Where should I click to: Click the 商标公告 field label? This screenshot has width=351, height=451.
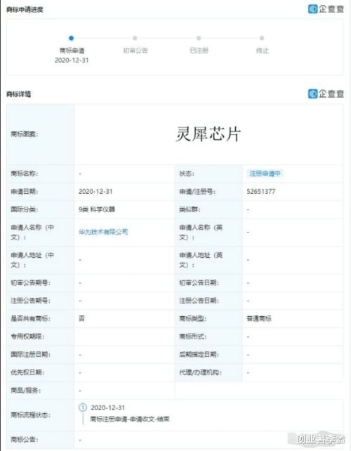25,440
